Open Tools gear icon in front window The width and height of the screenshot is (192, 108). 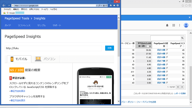(118, 5)
